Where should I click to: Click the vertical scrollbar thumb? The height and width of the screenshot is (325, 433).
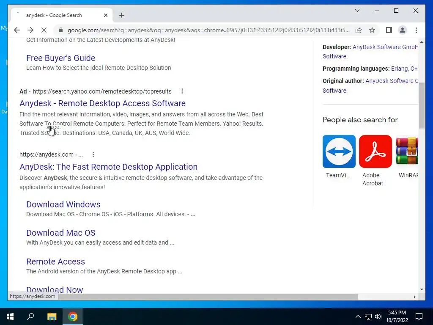click(422, 105)
